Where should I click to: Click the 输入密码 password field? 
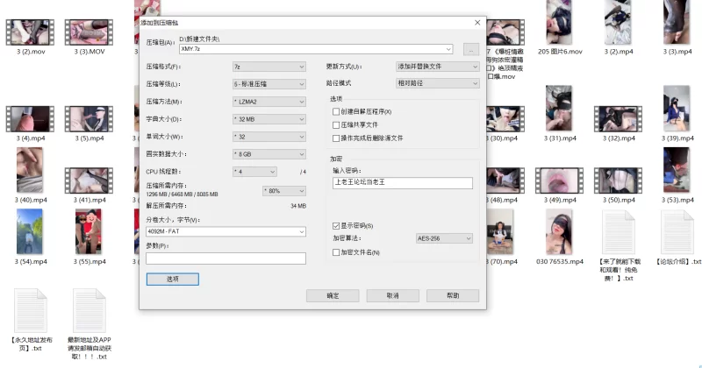(403, 182)
